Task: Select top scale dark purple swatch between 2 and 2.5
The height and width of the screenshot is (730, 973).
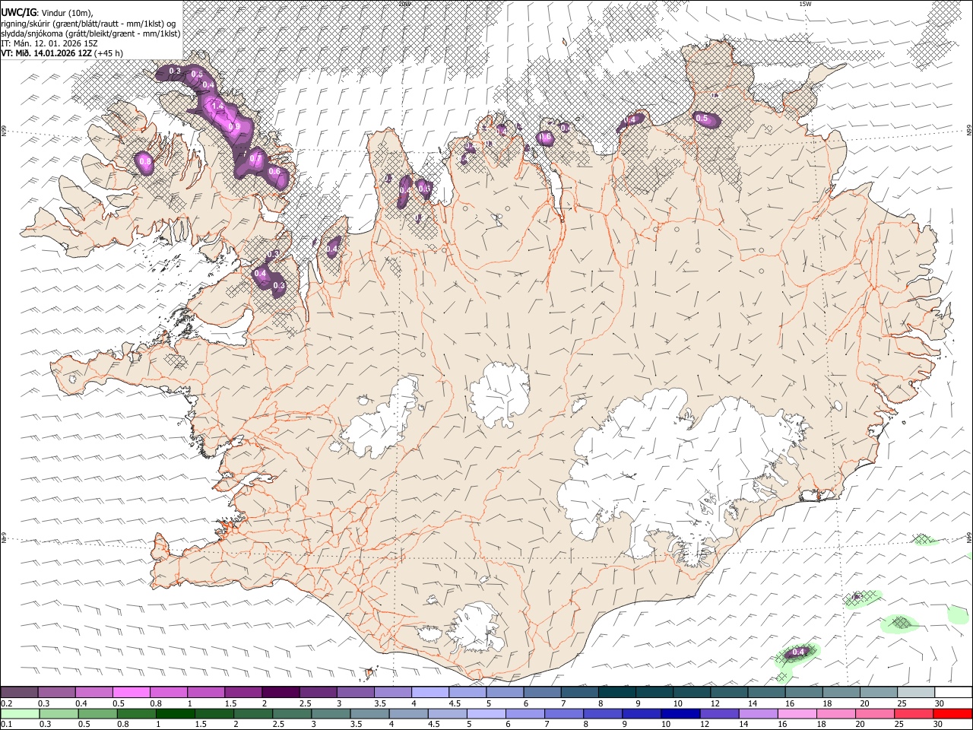Action: 280,692
